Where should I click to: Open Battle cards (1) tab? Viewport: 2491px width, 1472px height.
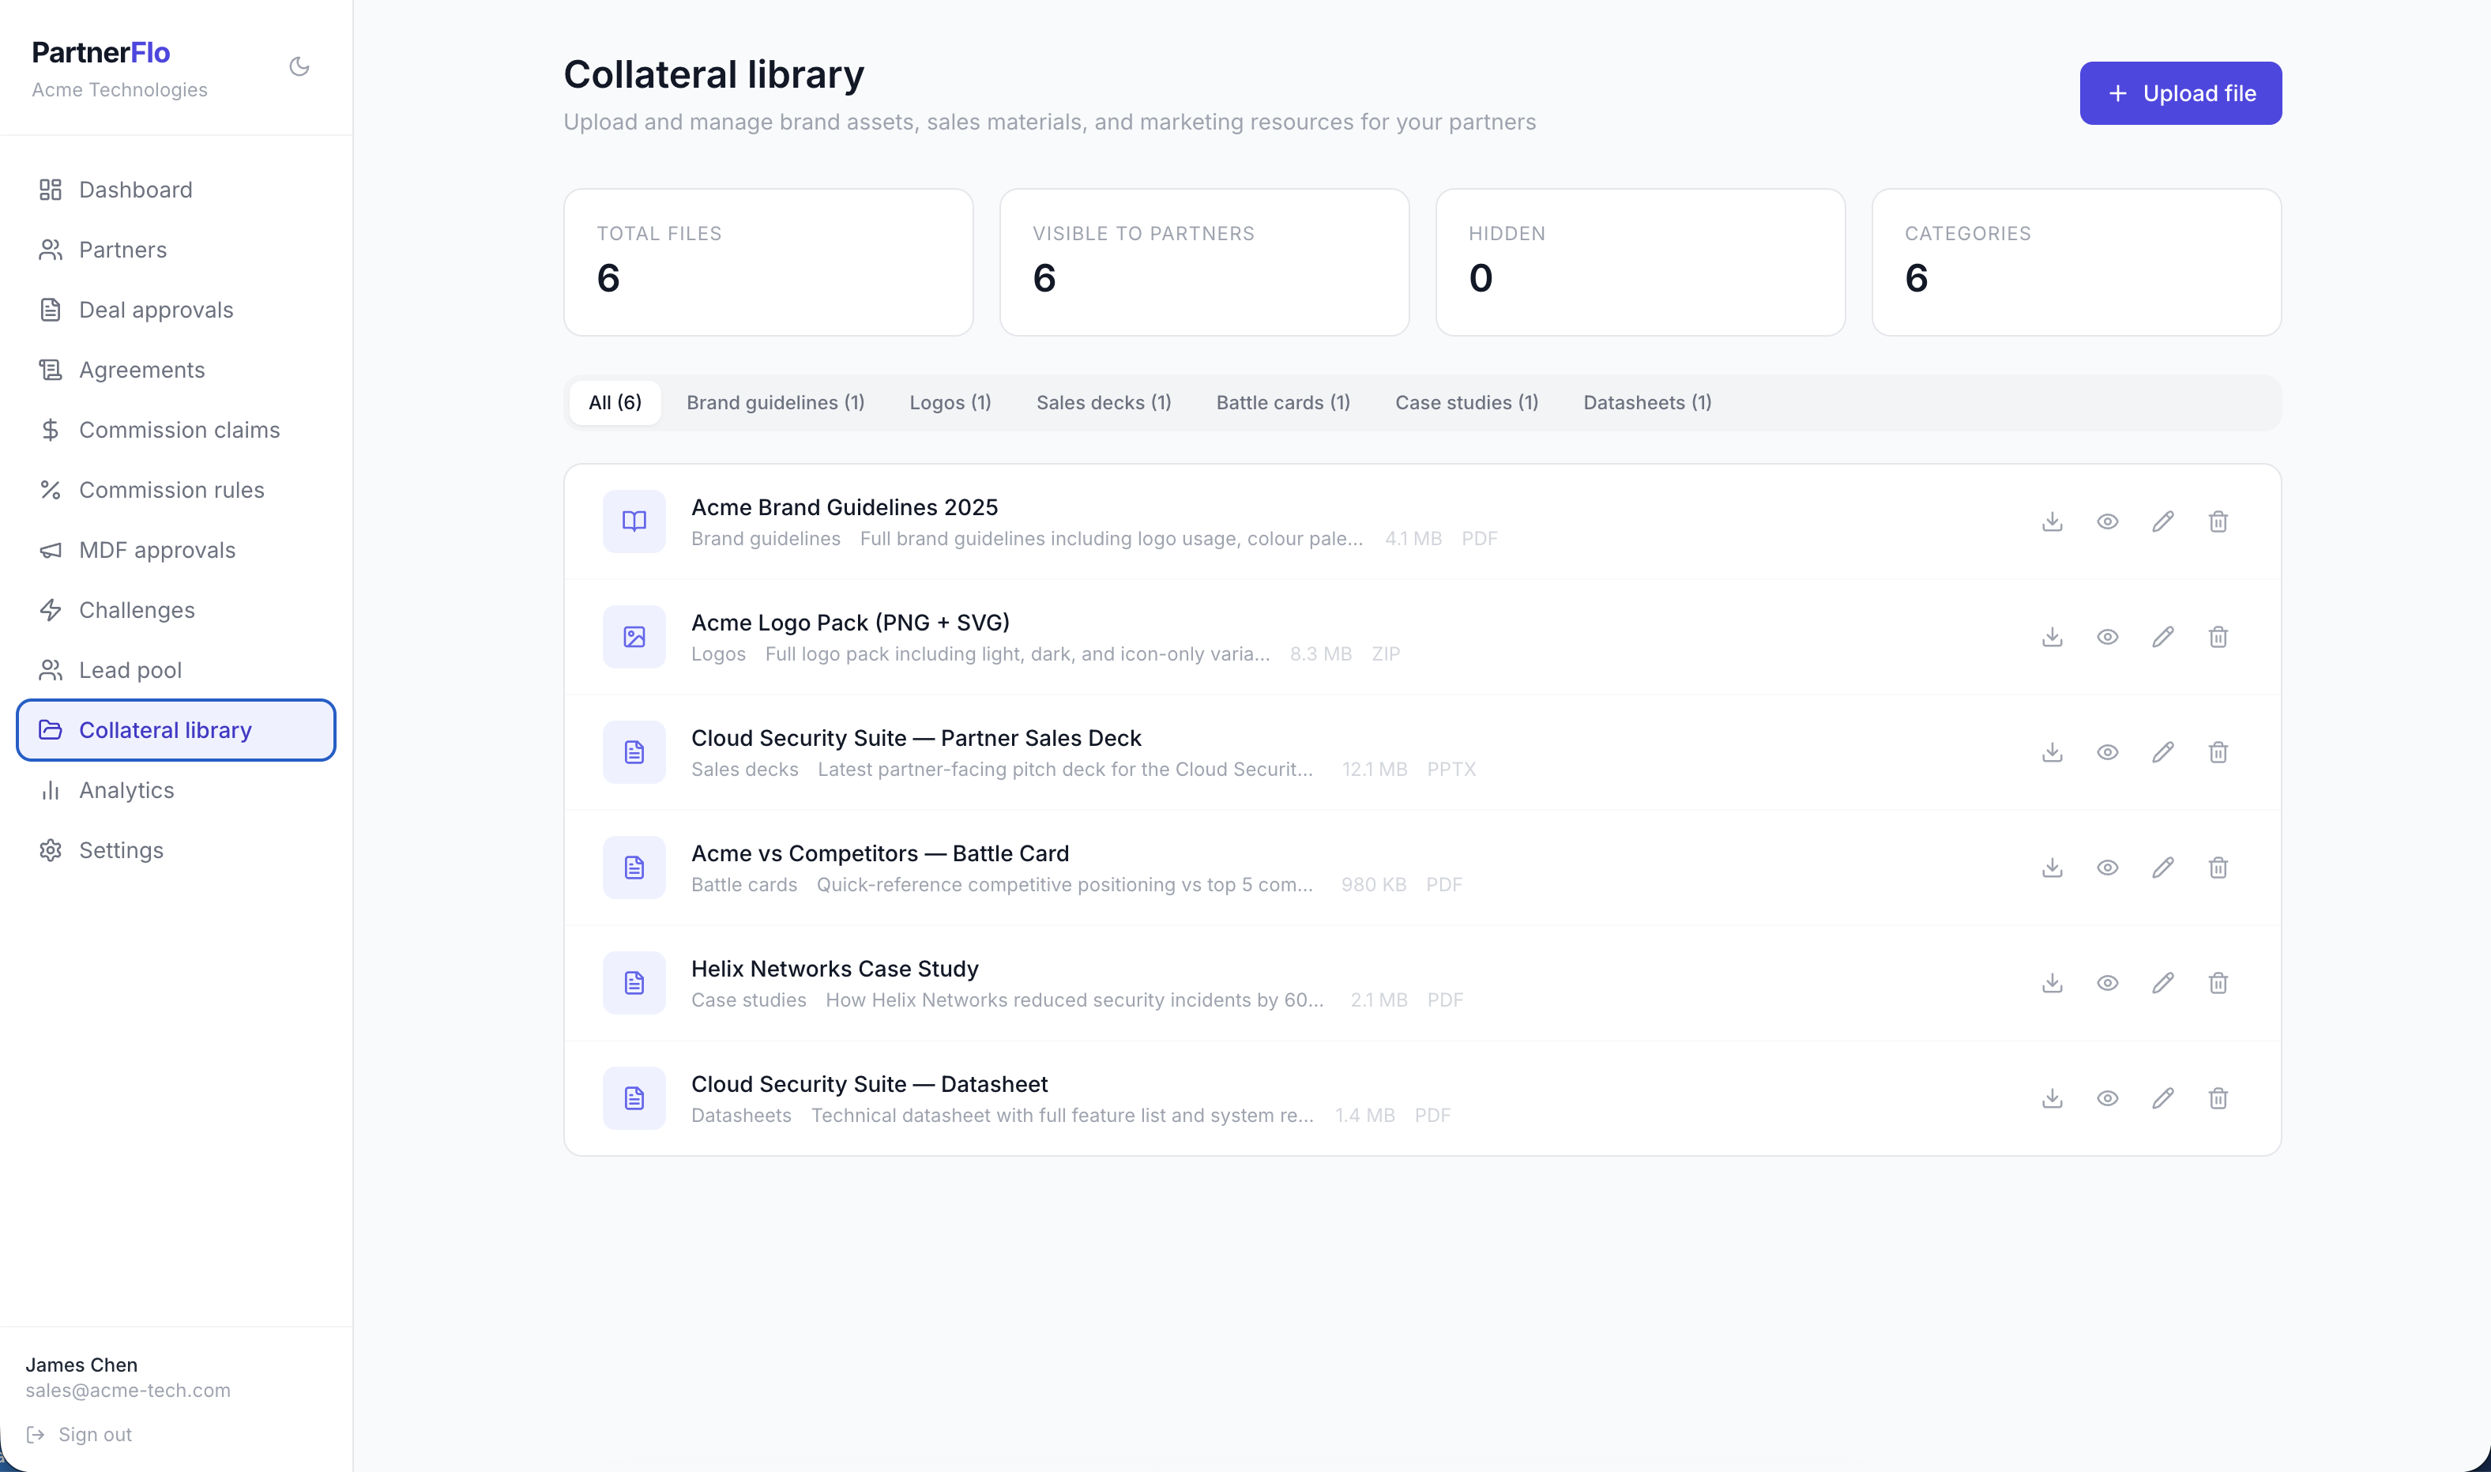coord(1283,403)
